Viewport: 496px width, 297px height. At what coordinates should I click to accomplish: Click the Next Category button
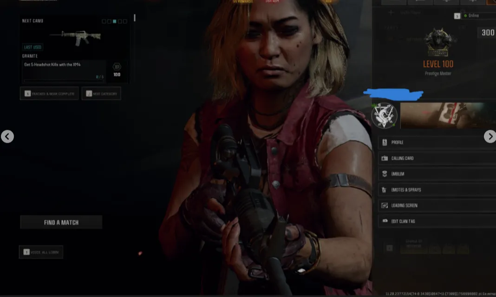point(101,93)
